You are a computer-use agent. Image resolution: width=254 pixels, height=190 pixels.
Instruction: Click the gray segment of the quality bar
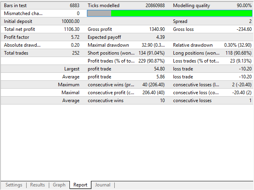(x=99, y=13)
